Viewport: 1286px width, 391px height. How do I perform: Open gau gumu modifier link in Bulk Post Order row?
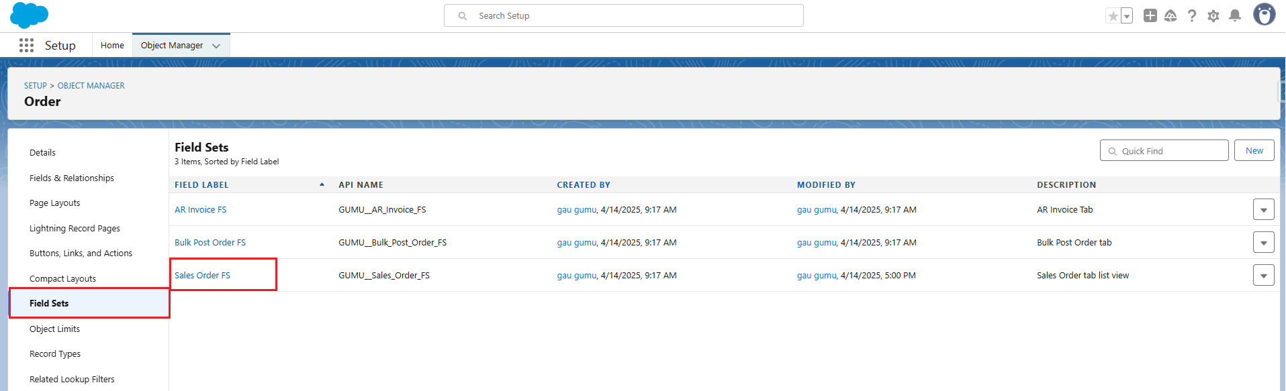pyautogui.click(x=817, y=243)
